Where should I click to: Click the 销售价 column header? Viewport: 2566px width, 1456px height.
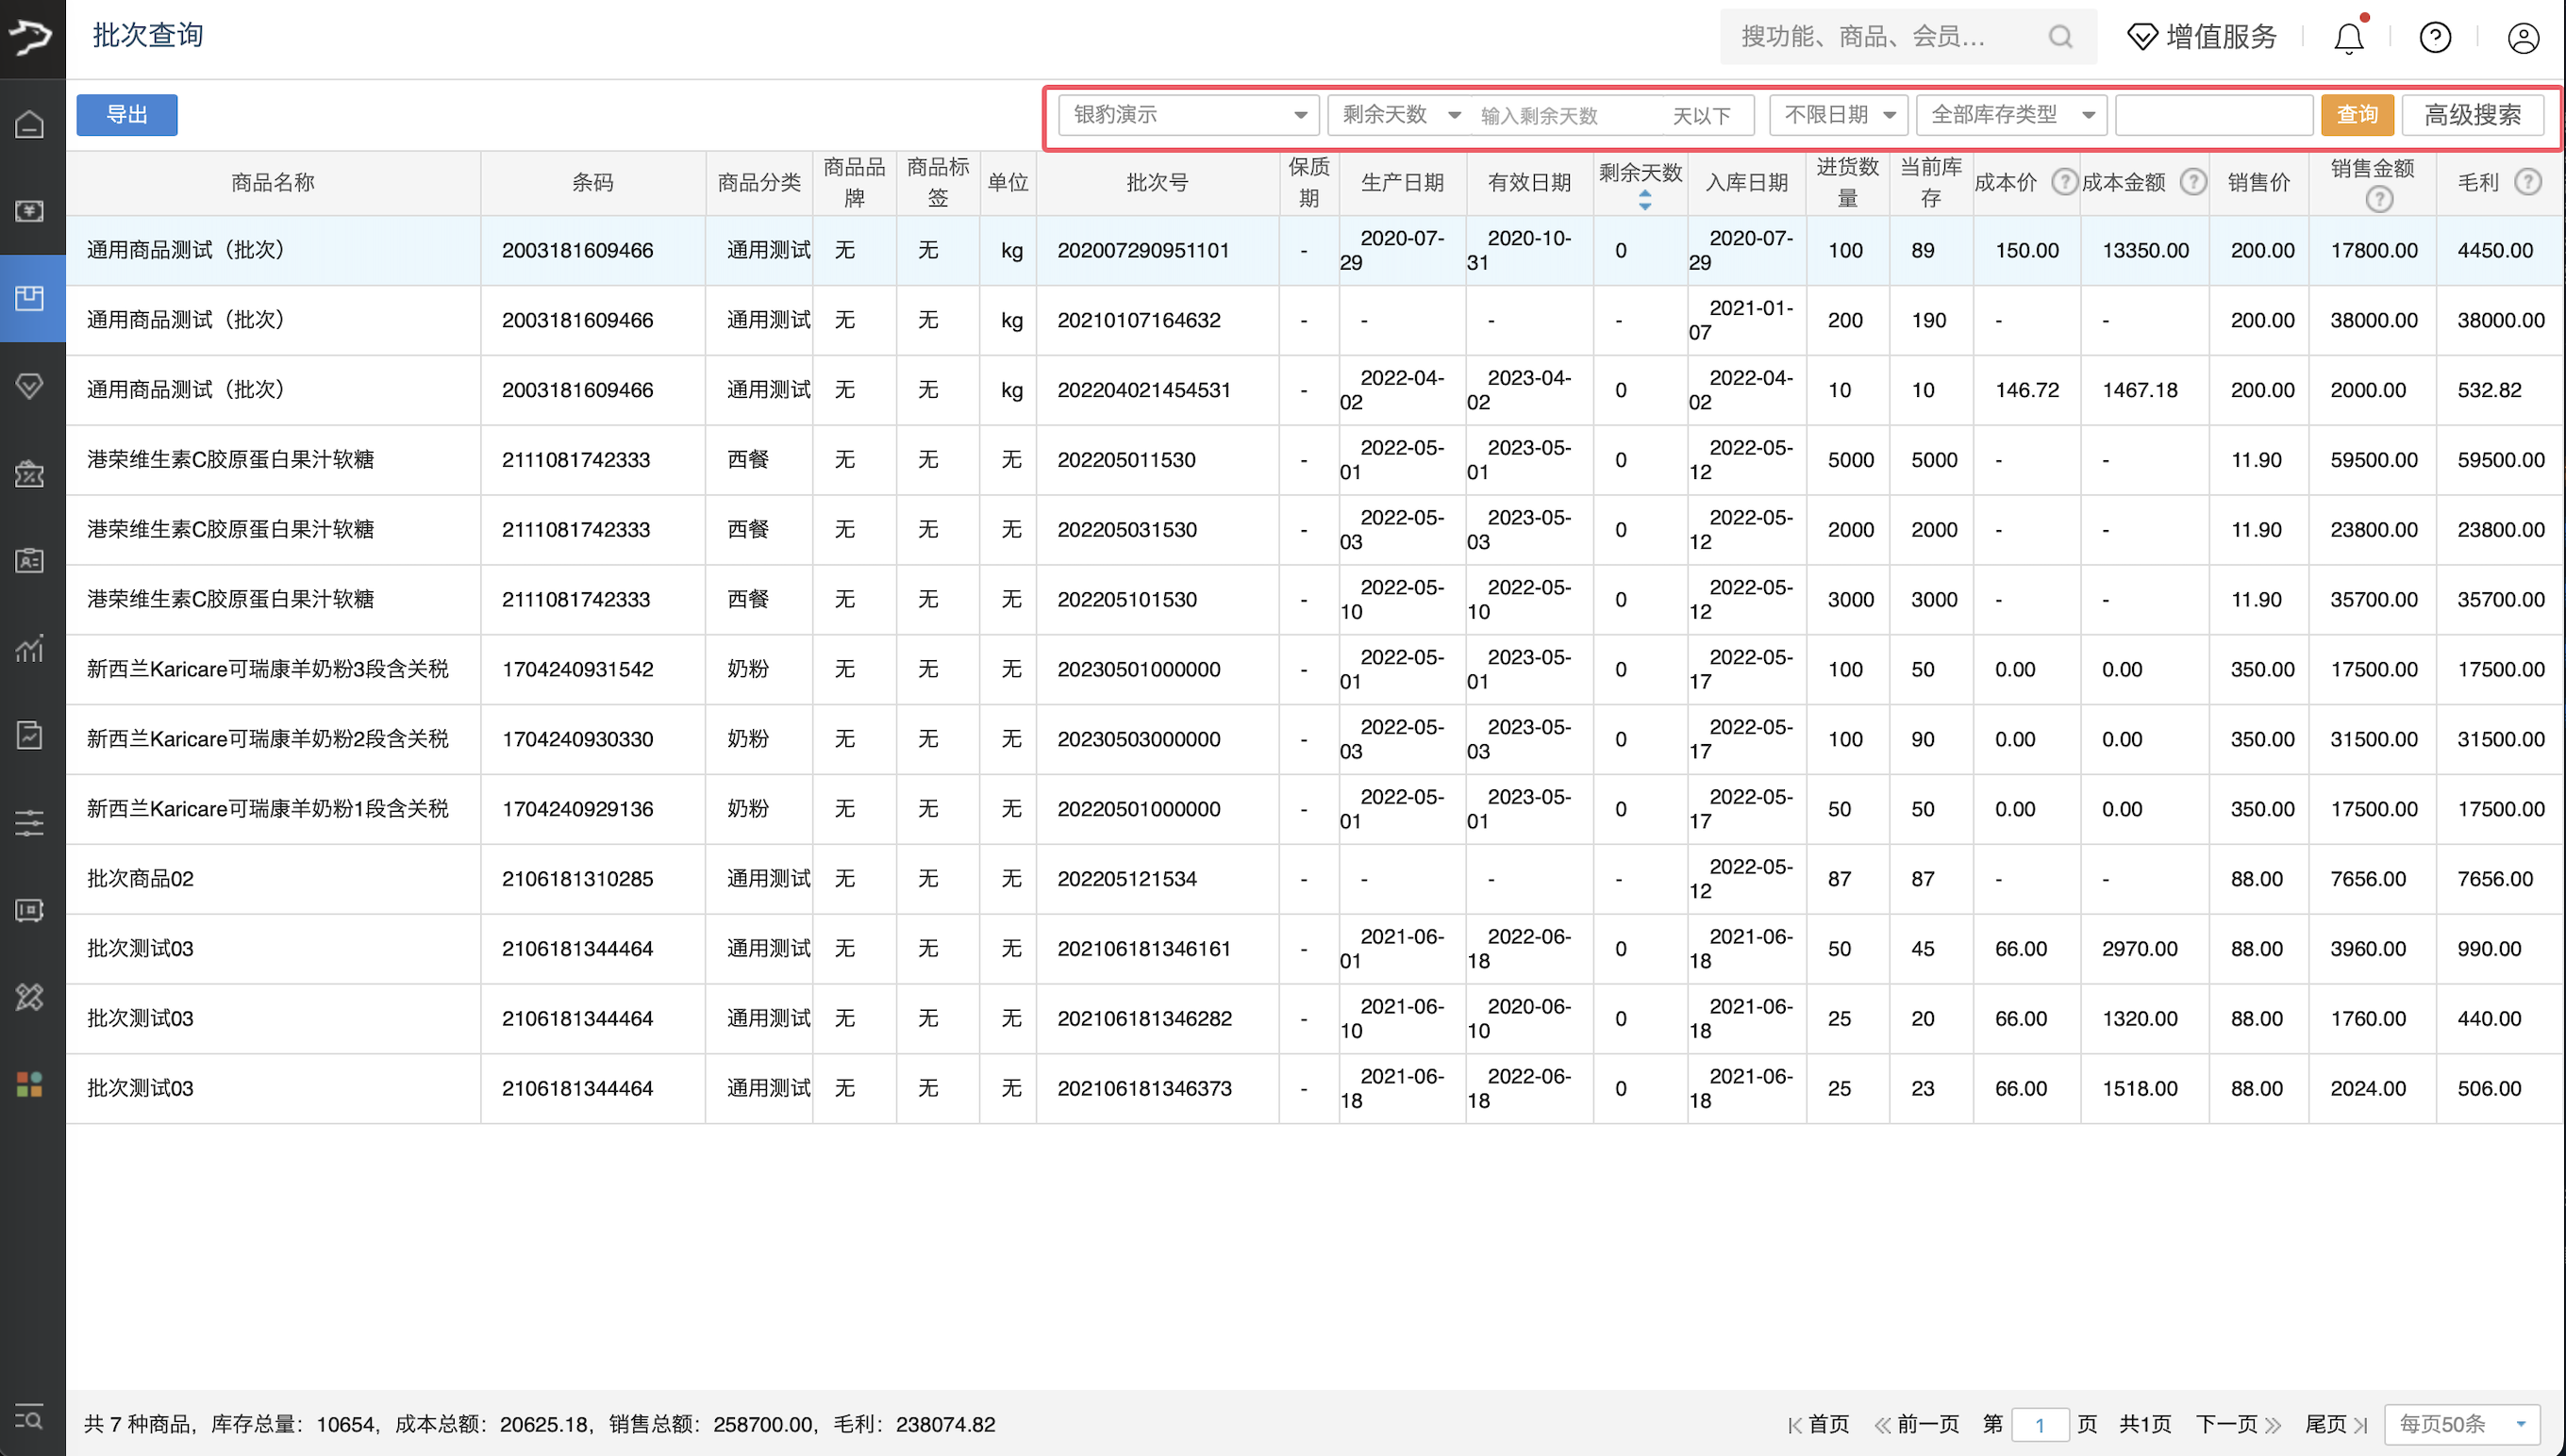point(2258,182)
